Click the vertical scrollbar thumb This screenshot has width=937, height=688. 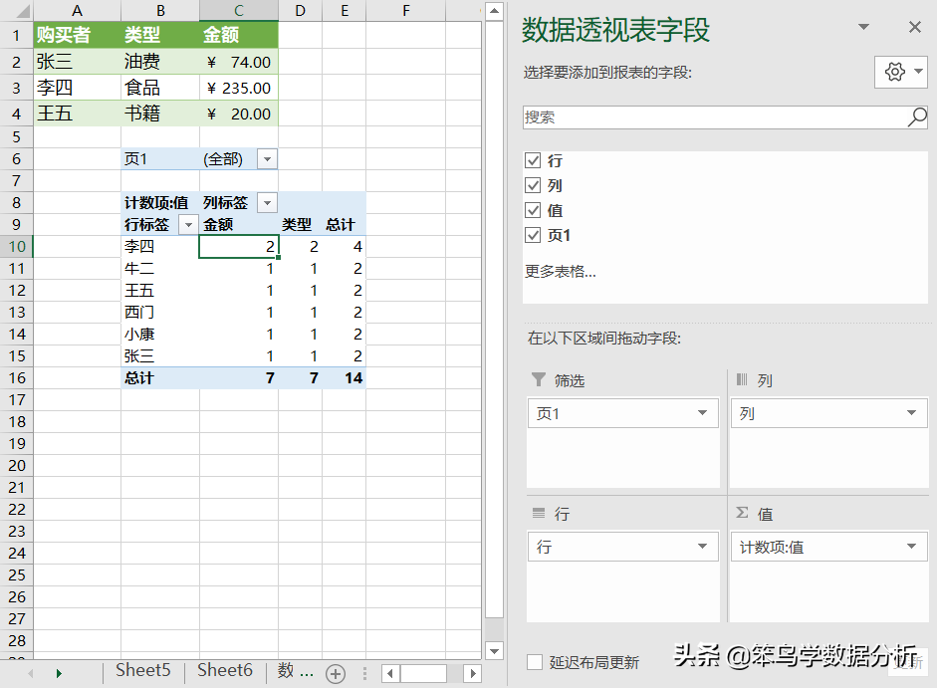pyautogui.click(x=494, y=319)
